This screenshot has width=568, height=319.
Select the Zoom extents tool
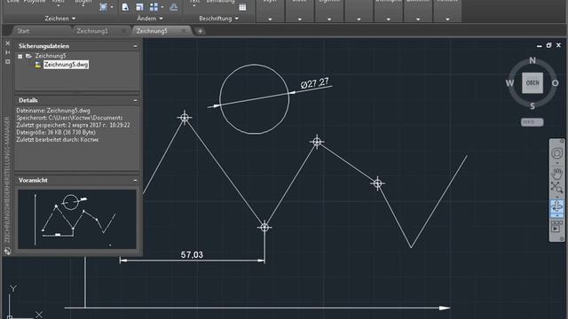pyautogui.click(x=556, y=188)
